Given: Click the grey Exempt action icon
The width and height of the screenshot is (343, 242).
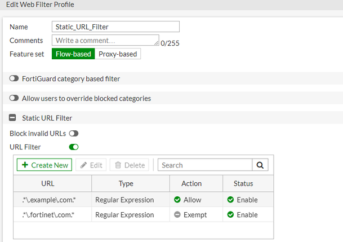Looking at the screenshot, I should (x=177, y=215).
